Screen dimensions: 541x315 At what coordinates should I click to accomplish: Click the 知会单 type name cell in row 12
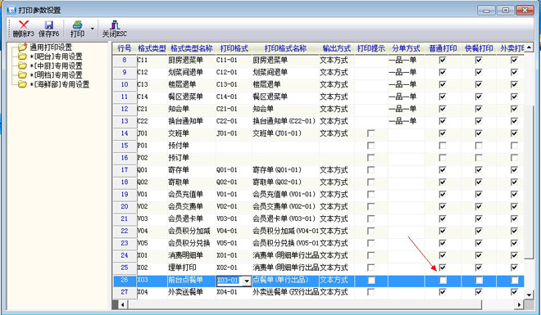coord(192,109)
